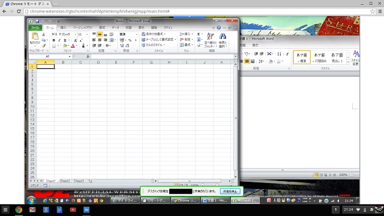Switch to the Sheet2 worksheet tab
The height and width of the screenshot is (216, 384).
click(x=65, y=181)
